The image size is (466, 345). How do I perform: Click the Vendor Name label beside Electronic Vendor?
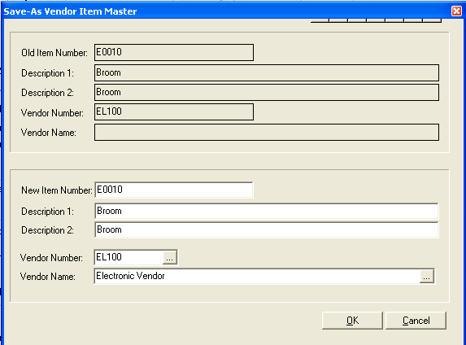47,277
